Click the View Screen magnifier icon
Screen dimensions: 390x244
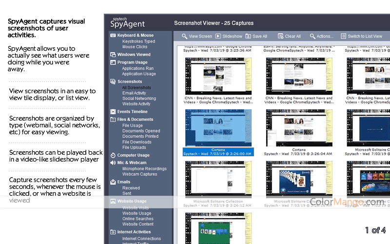coord(184,36)
